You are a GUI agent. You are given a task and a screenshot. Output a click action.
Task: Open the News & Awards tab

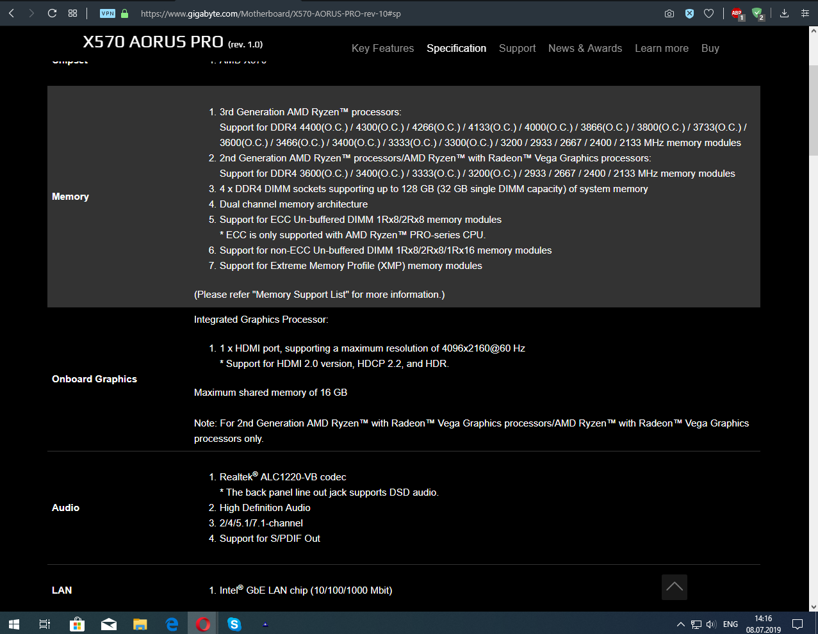pos(585,49)
